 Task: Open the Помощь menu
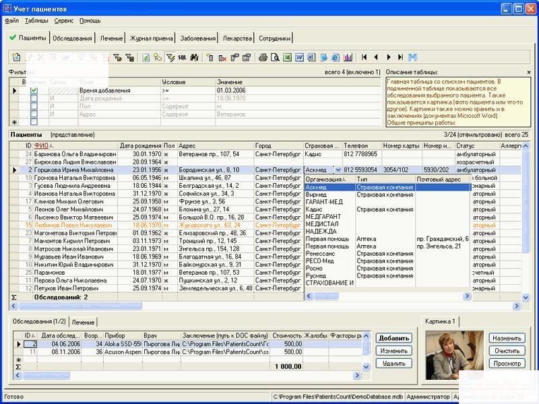[x=90, y=21]
